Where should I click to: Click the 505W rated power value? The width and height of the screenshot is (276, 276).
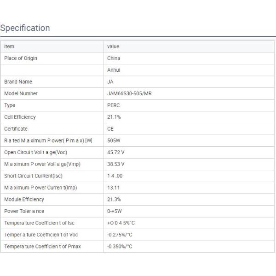[x=114, y=141]
